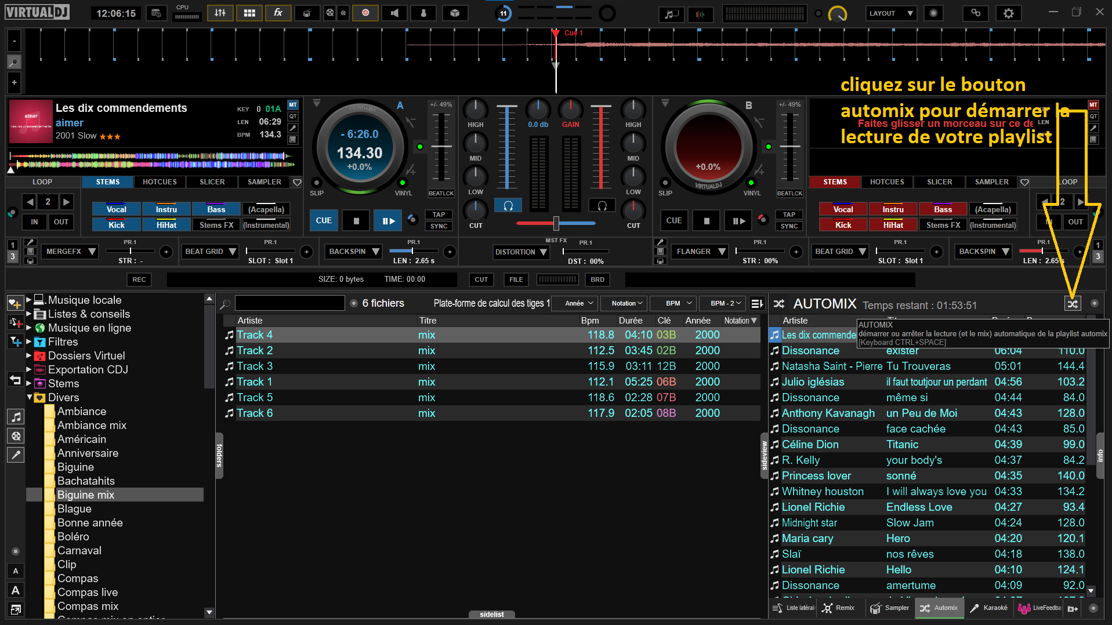Select the Automix side panel tab
The width and height of the screenshot is (1112, 625).
tap(939, 608)
